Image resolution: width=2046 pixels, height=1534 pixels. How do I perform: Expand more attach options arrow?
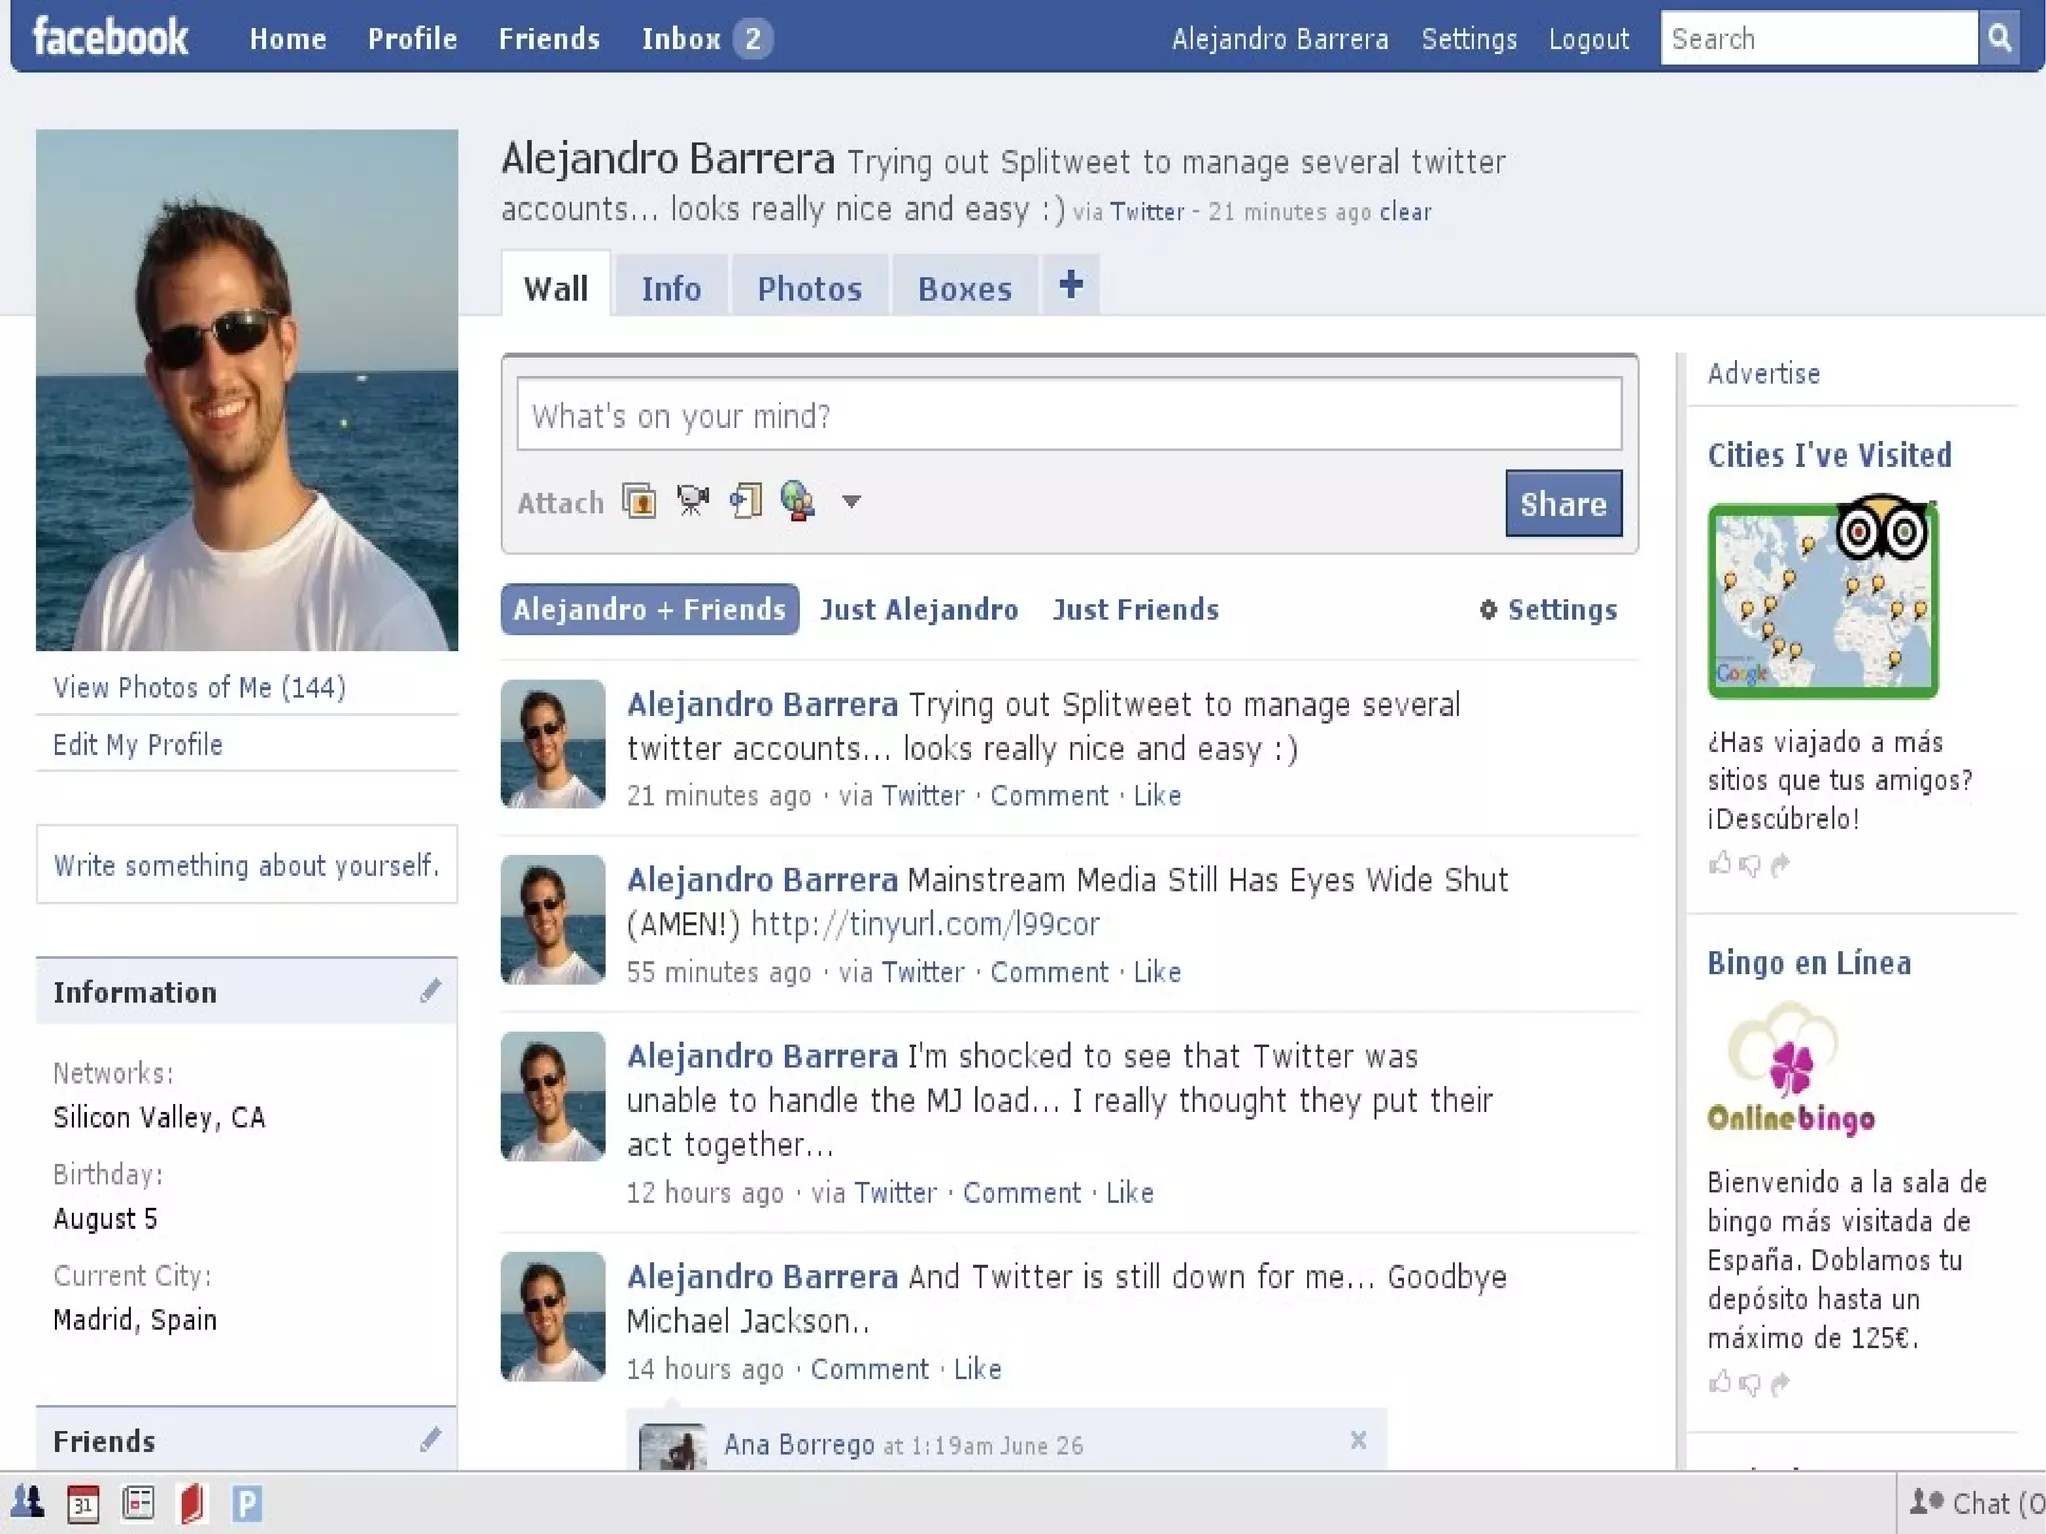(851, 501)
